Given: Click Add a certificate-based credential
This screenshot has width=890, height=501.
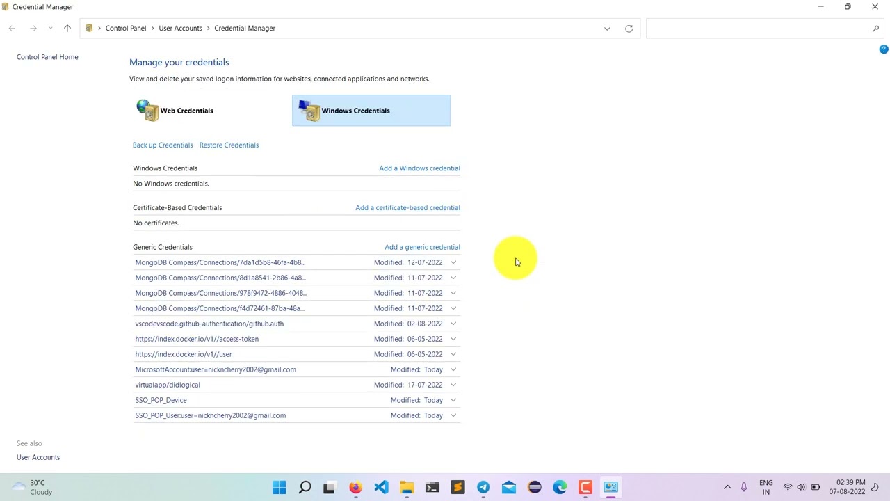Looking at the screenshot, I should click(x=407, y=208).
